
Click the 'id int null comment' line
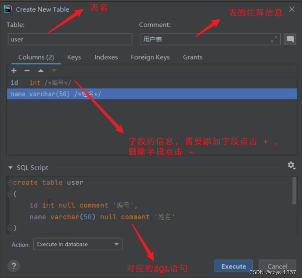[83, 205]
